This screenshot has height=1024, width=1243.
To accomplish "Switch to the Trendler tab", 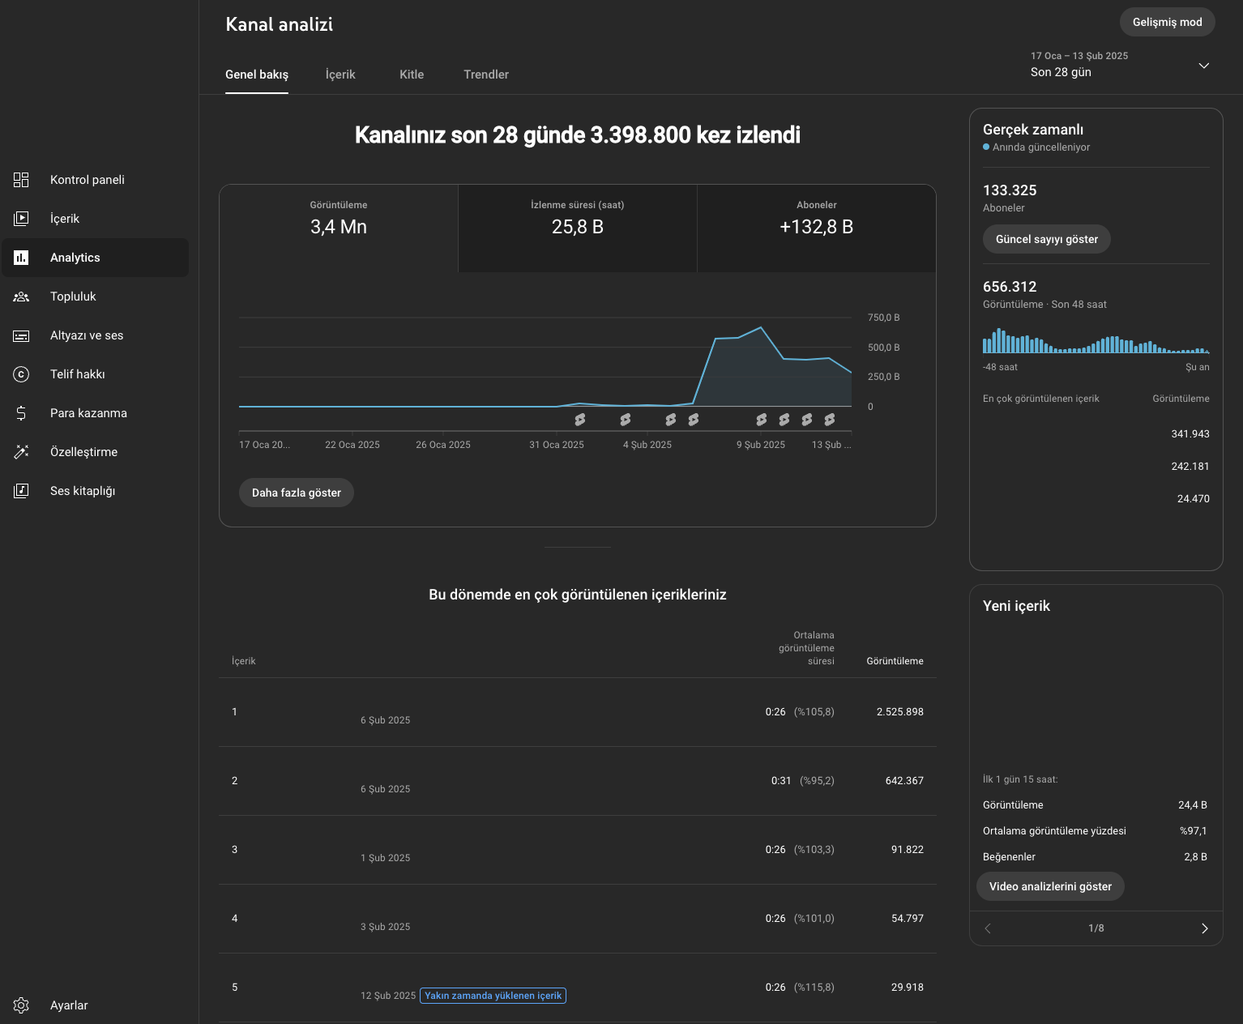I will [x=486, y=75].
